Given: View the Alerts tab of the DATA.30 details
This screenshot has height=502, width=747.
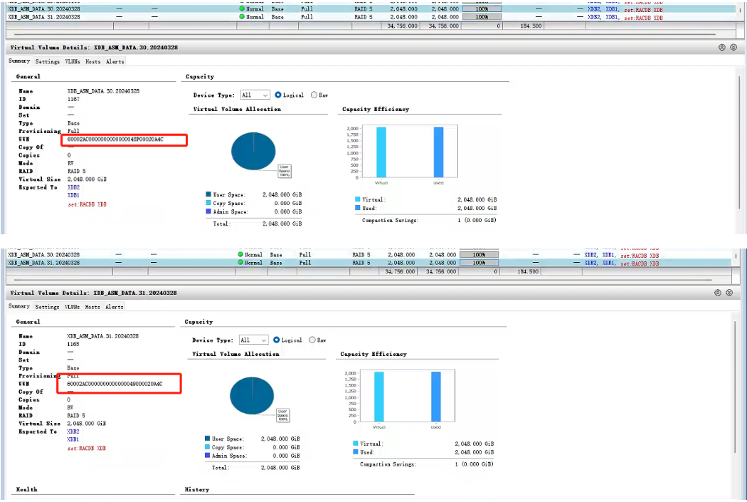Looking at the screenshot, I should click(115, 61).
